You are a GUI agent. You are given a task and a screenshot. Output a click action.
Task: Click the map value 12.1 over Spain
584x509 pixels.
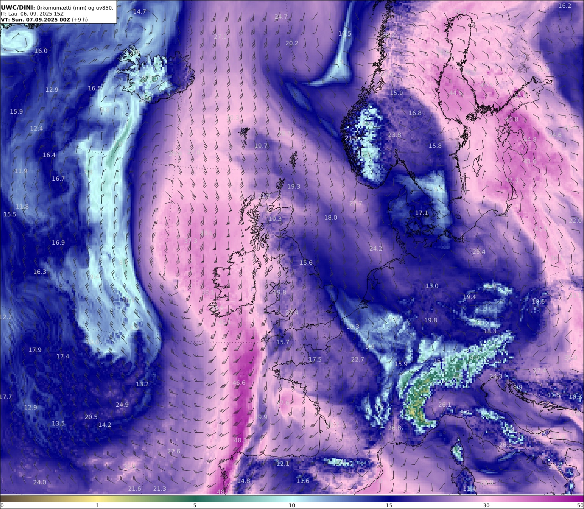coord(283,463)
